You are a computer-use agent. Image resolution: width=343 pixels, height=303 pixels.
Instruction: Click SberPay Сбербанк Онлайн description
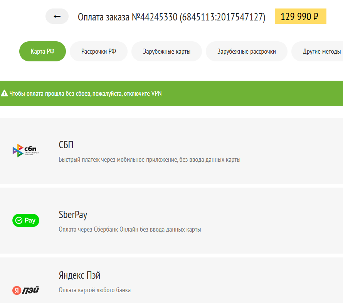(130, 229)
